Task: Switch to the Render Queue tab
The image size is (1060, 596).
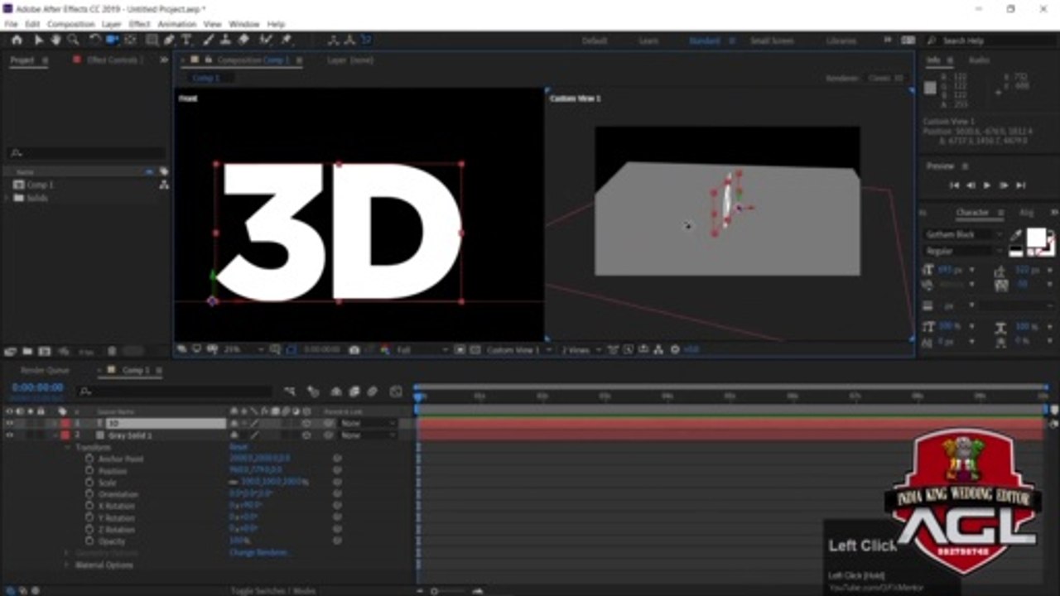Action: (45, 370)
